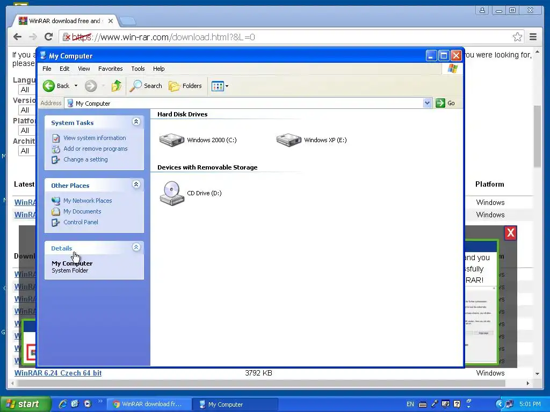
Task: Click the Windows flag logo in toolbar
Action: pos(452,68)
